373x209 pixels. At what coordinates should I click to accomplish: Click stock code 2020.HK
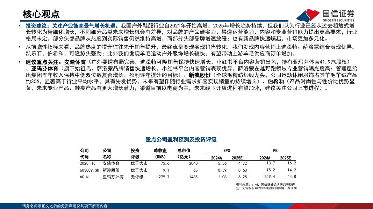(x=87, y=163)
